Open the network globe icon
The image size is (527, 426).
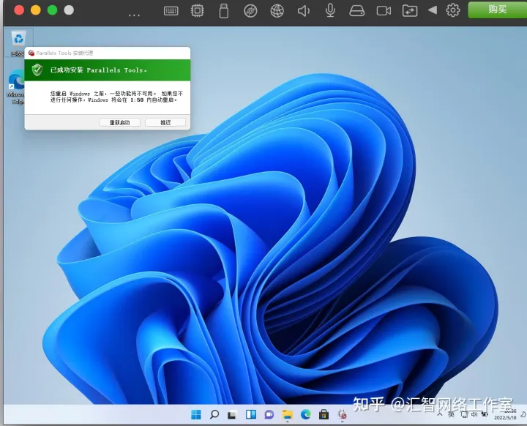(277, 11)
